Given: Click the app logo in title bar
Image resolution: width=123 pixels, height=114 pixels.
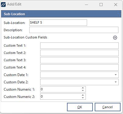Looking at the screenshot, I should [3, 5].
